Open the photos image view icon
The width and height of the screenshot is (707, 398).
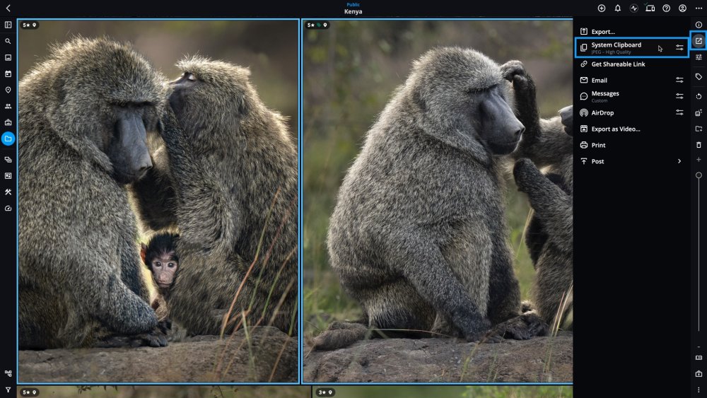click(8, 58)
